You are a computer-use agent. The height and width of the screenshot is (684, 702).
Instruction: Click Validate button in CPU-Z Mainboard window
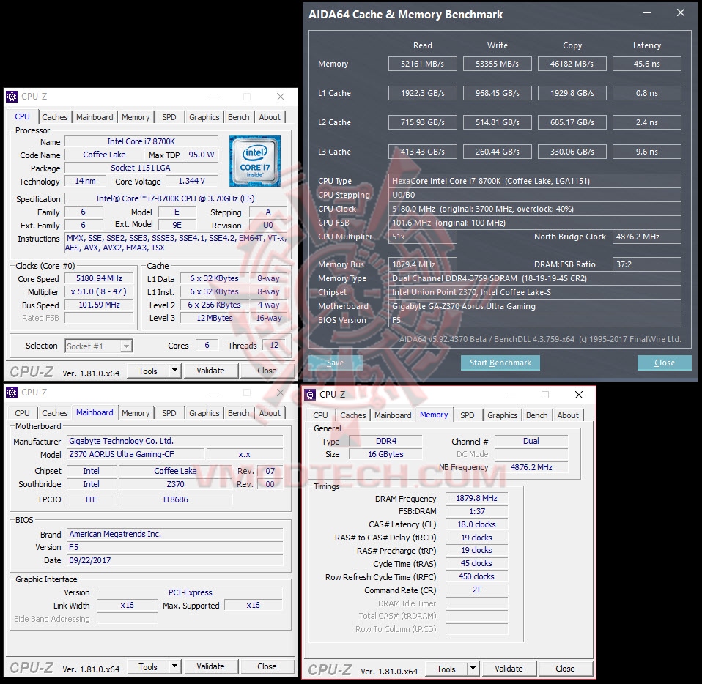pos(210,666)
